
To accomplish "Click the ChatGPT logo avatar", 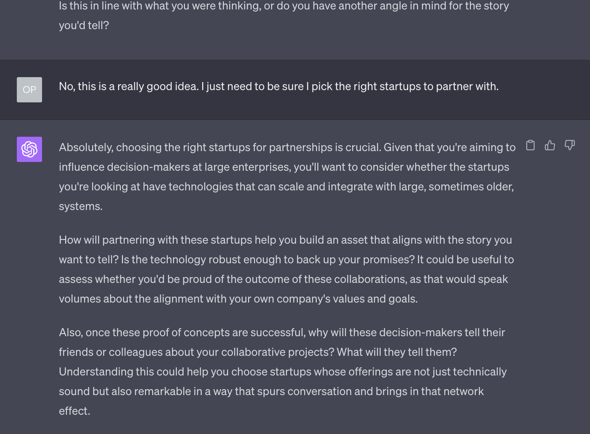I will tap(29, 149).
